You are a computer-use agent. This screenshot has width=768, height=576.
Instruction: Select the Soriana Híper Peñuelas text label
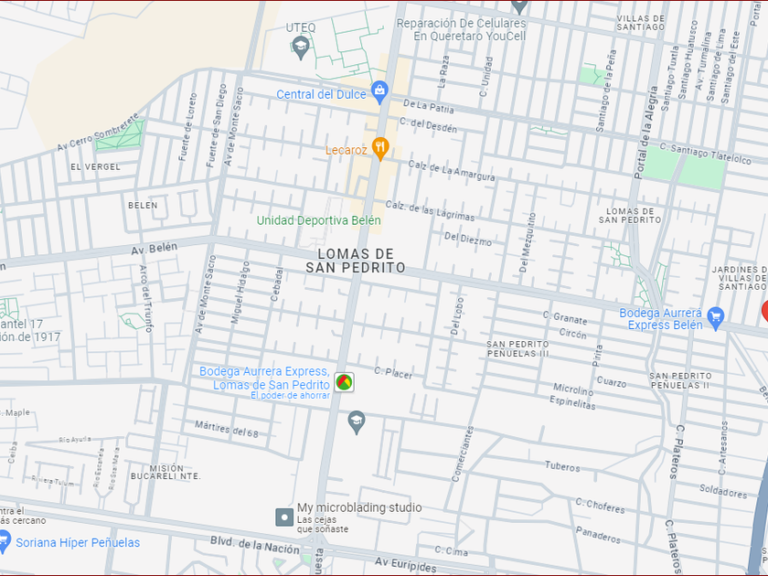point(78,543)
